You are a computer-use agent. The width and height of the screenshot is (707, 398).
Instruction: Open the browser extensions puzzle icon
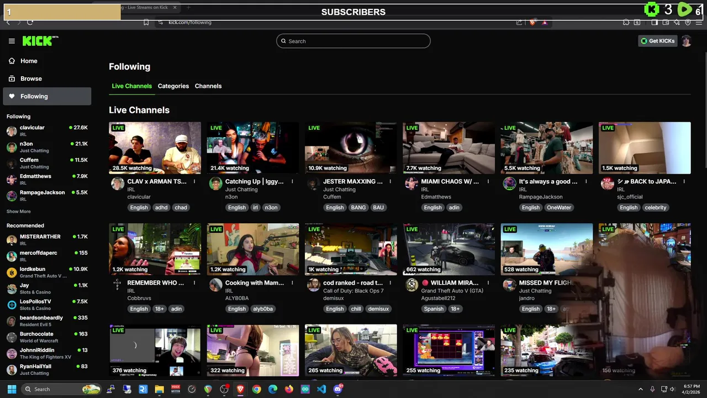(626, 22)
